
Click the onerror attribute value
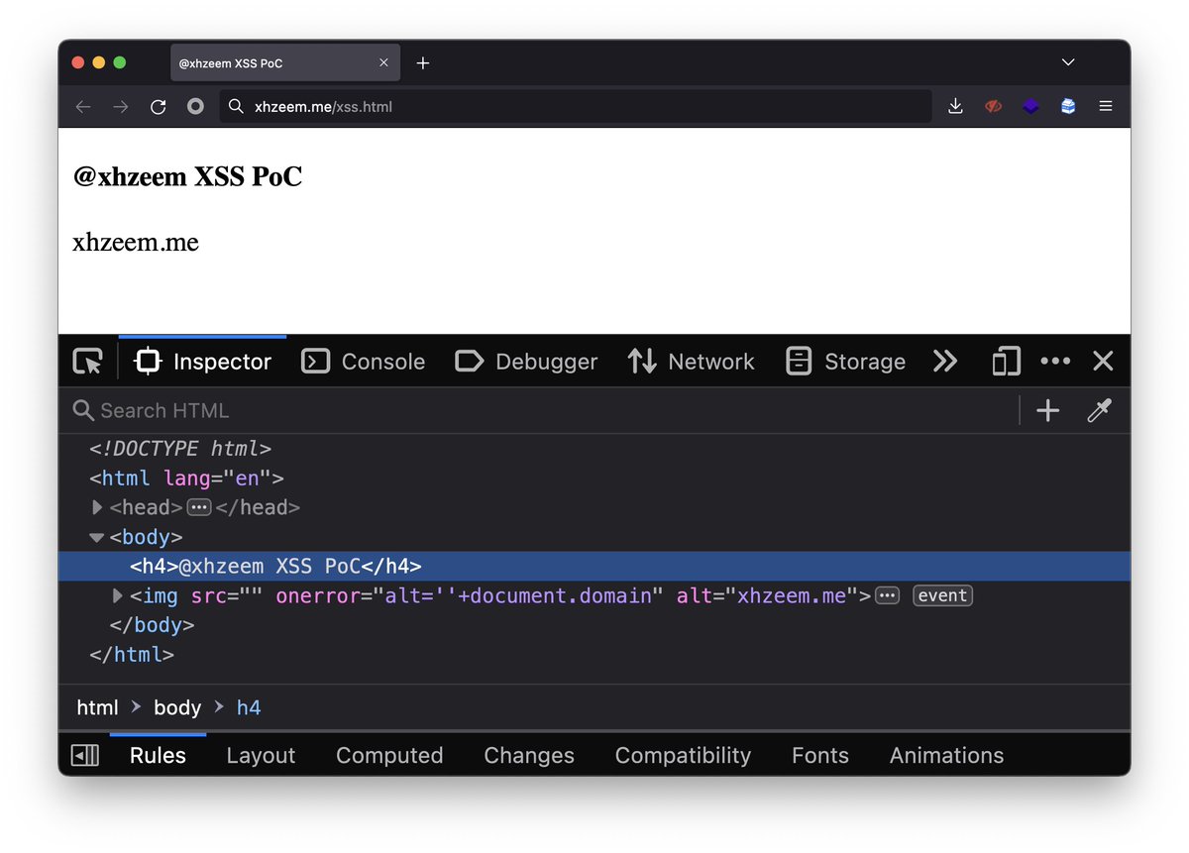coord(517,595)
